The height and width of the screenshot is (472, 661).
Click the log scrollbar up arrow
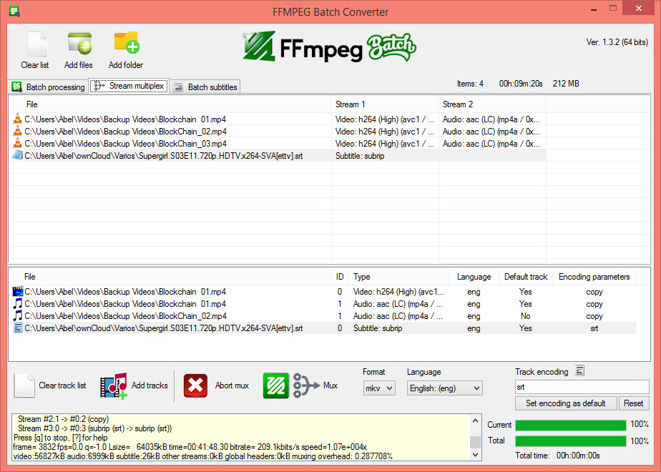(x=476, y=421)
